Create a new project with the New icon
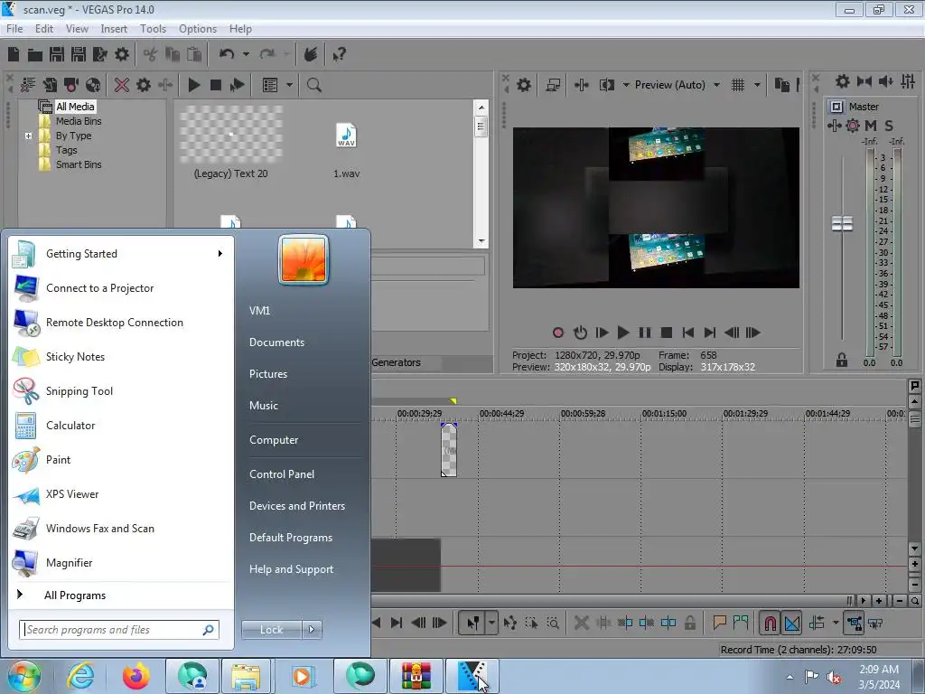This screenshot has height=694, width=925. [14, 55]
